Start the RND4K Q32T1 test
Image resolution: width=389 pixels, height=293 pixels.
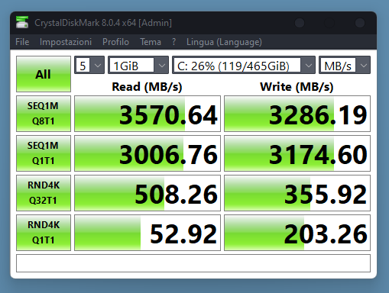pyautogui.click(x=44, y=193)
